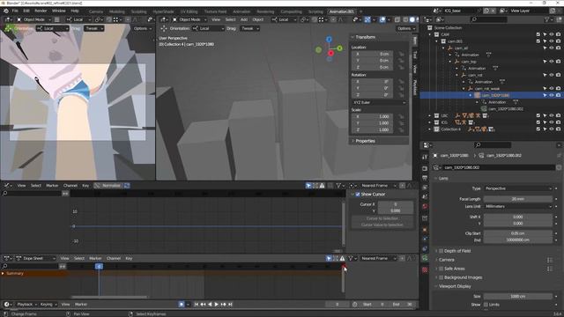Open the Add menu in 3D viewport header

click(244, 19)
